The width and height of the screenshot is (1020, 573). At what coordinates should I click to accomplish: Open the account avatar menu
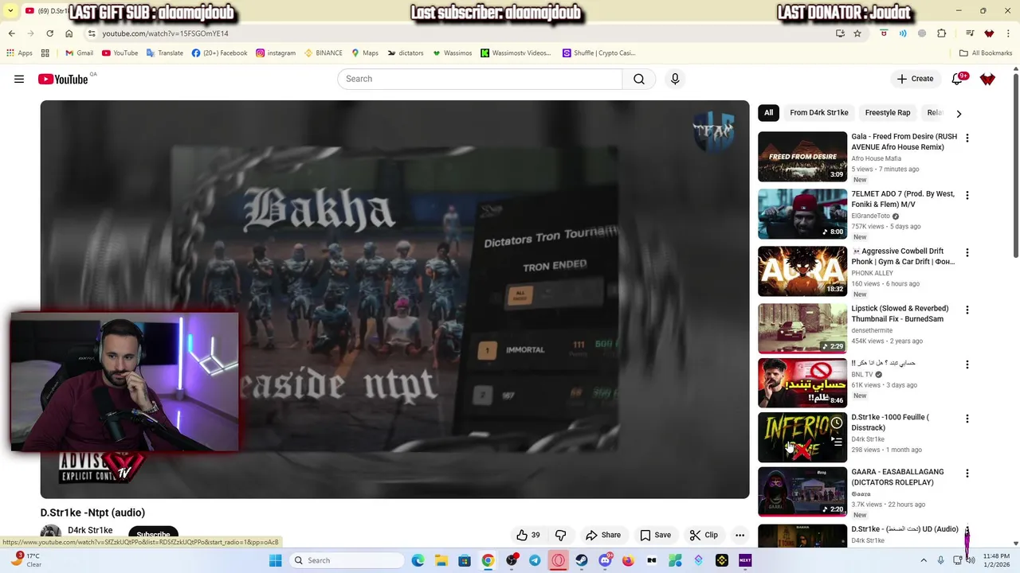click(x=987, y=79)
